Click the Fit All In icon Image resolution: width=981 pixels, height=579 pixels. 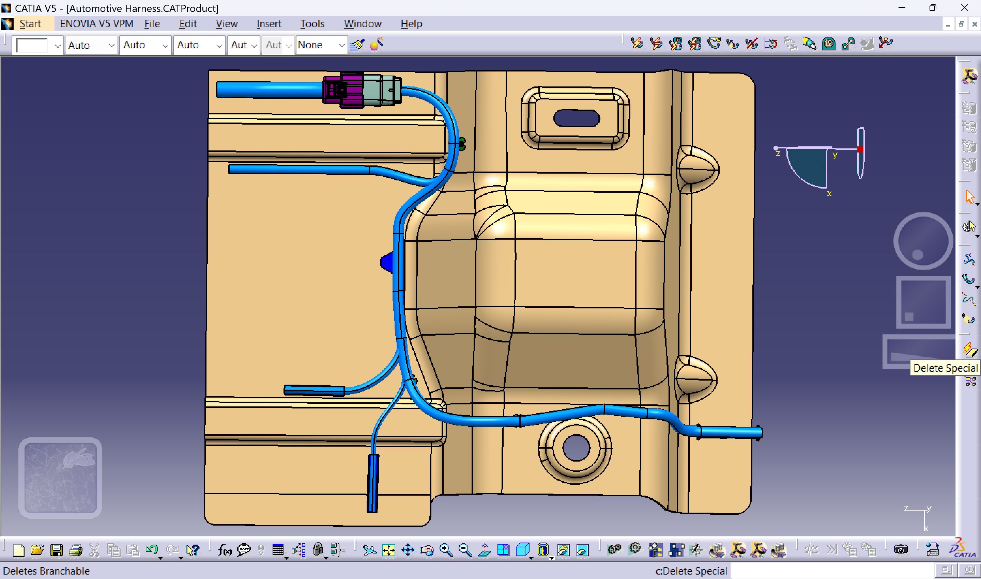click(388, 550)
